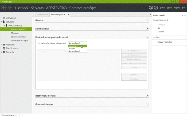Click the APPSERVER03 server icon

point(7,25)
